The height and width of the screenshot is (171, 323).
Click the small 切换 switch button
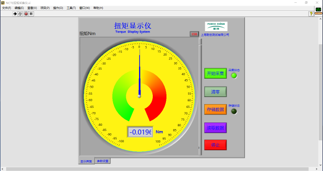tap(194, 34)
